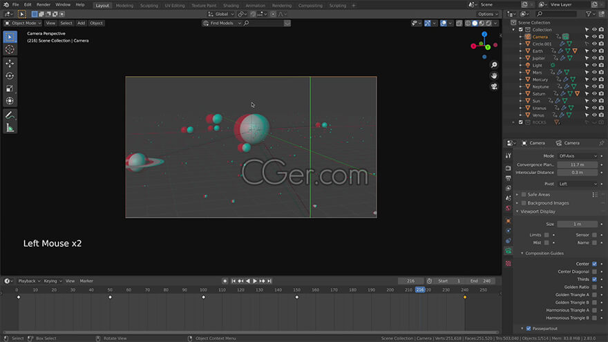Enable the Limits display checkbox
608x342 pixels.
(x=547, y=235)
